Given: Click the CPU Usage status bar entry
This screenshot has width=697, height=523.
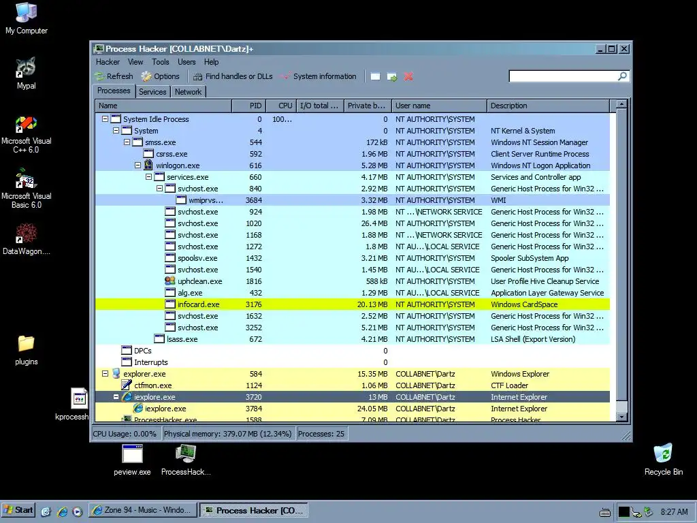Looking at the screenshot, I should click(125, 434).
